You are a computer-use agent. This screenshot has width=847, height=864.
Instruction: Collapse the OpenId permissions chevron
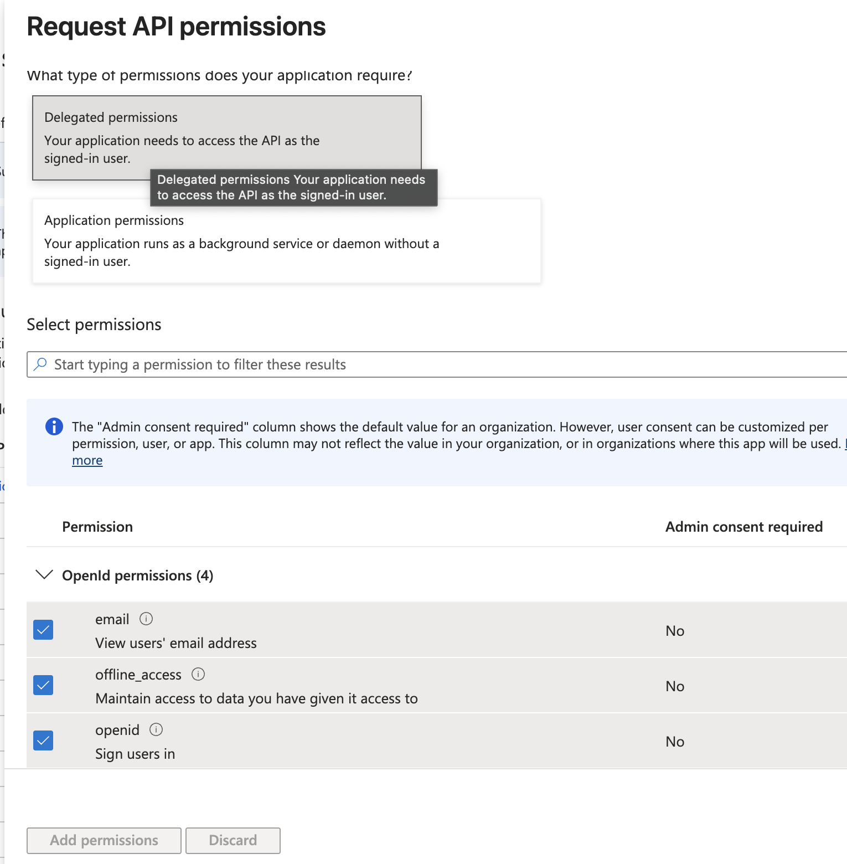coord(44,575)
